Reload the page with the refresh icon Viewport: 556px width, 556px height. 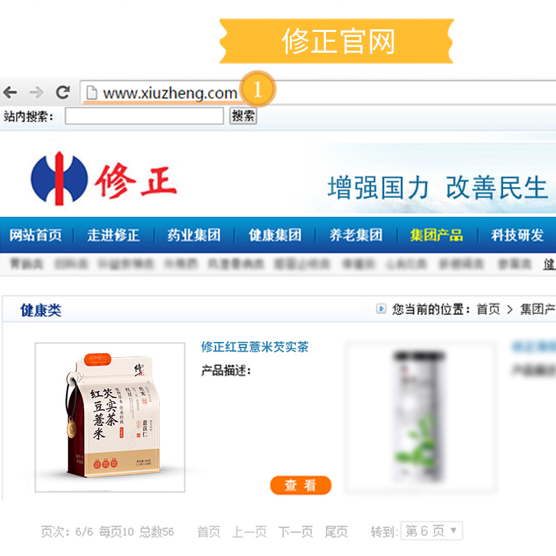coord(63,92)
